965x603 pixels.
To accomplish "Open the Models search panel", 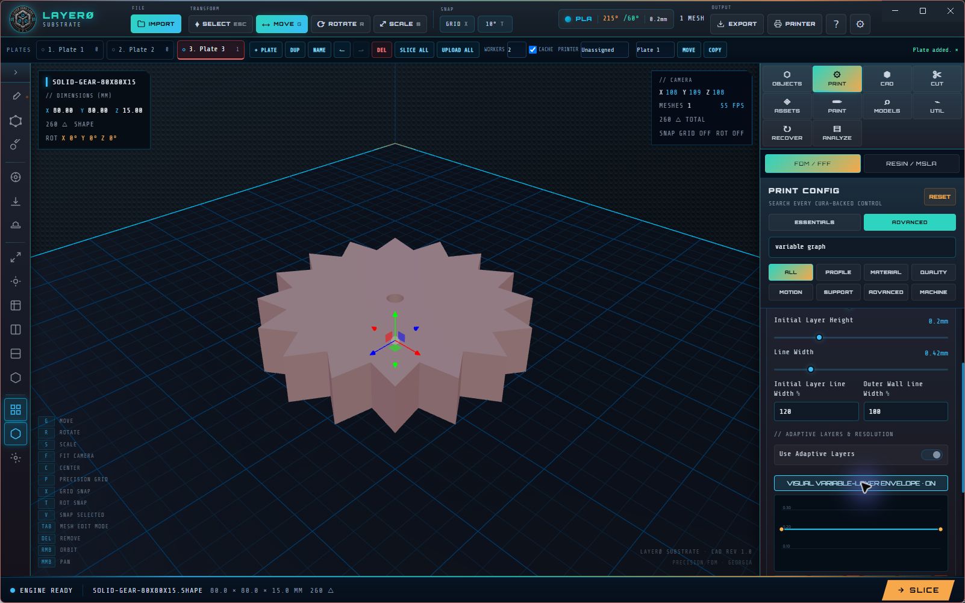I will tap(887, 106).
